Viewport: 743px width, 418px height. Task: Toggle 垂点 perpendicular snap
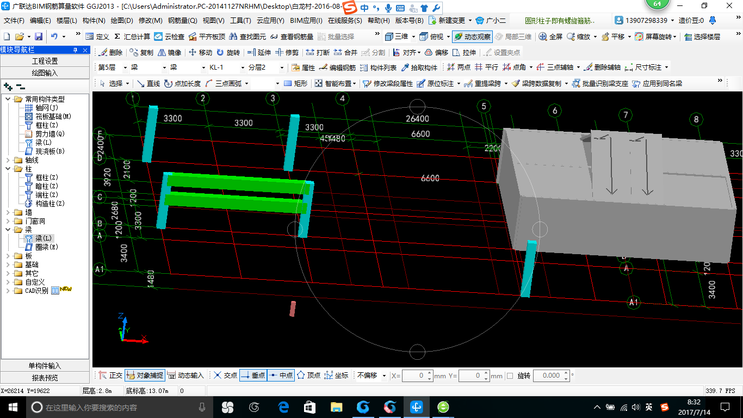point(253,376)
